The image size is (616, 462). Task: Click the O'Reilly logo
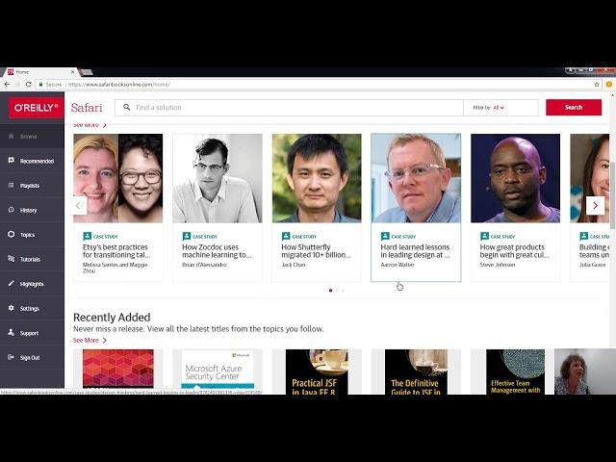click(37, 108)
